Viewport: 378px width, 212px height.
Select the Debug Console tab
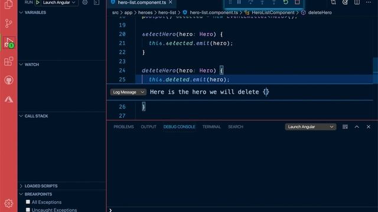[x=179, y=127]
